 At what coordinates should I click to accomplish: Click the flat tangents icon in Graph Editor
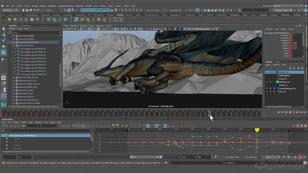(x=101, y=126)
